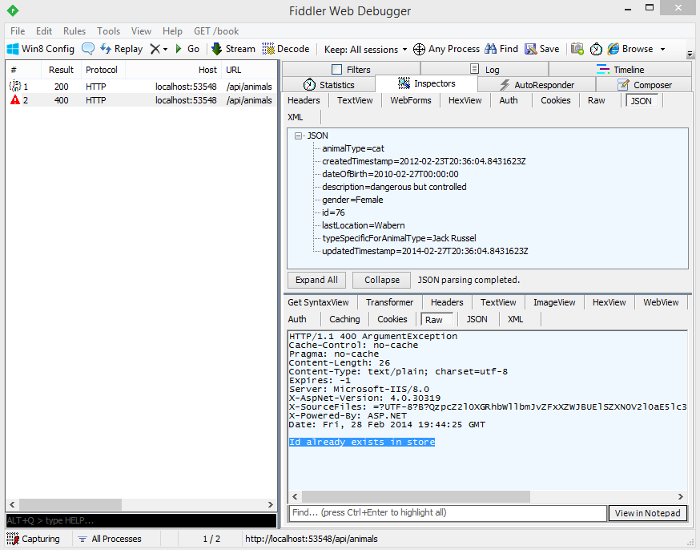
Task: Open the Remove (X) dropdown arrow
Action: point(165,49)
